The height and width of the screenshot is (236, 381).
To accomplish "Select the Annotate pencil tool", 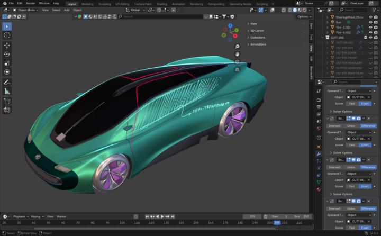I will [x=7, y=82].
